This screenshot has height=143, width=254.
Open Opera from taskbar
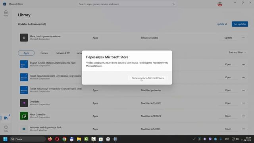tap(57, 139)
